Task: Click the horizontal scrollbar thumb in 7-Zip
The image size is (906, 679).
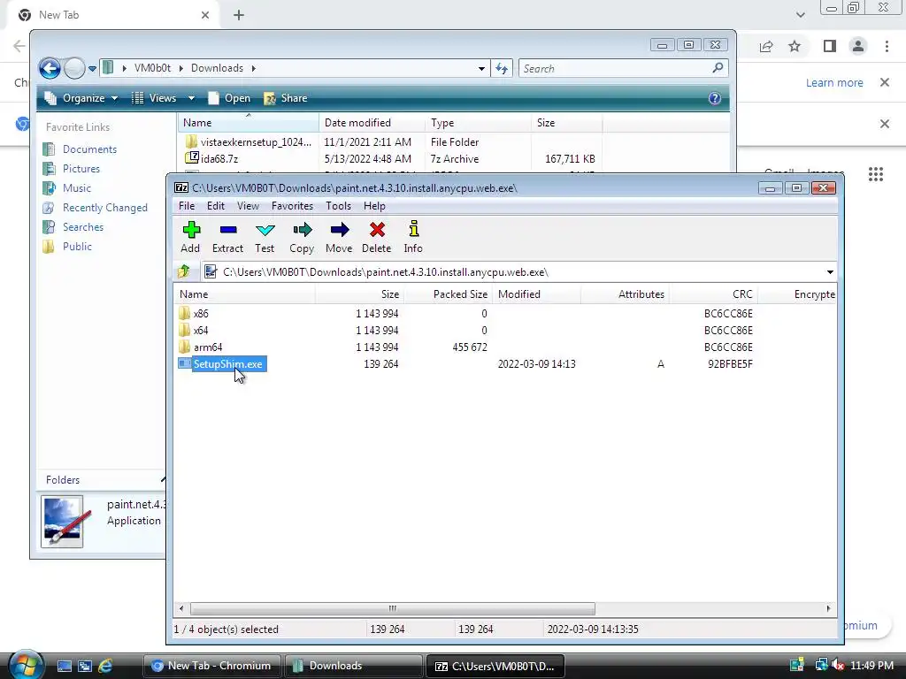Action: pyautogui.click(x=392, y=608)
